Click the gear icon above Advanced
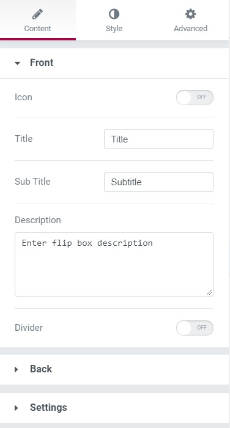 pyautogui.click(x=190, y=14)
